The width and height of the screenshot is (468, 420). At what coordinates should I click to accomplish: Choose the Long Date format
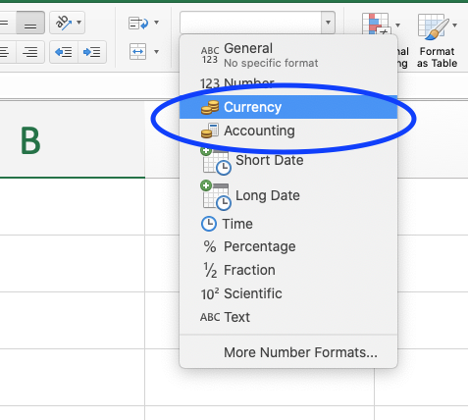click(288, 195)
